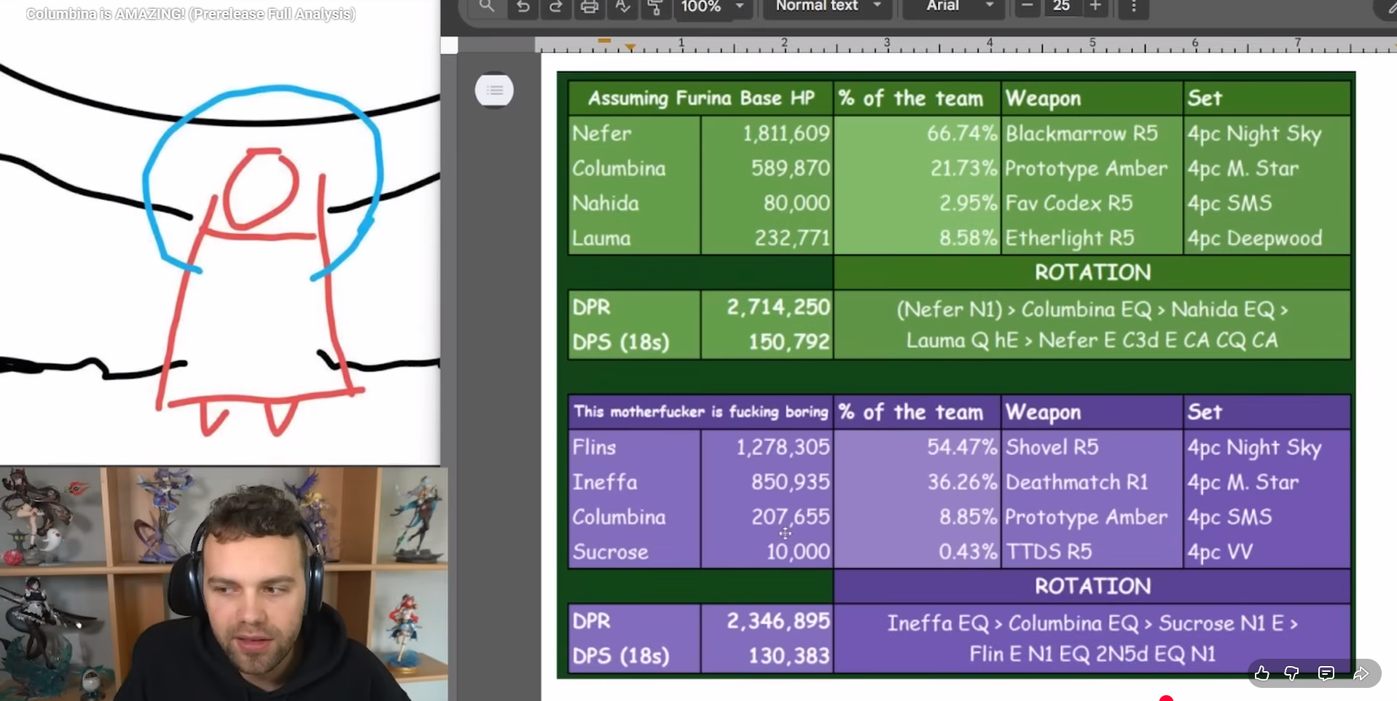The width and height of the screenshot is (1397, 701).
Task: Like the video with the thumbs-up icon
Action: tap(1262, 674)
